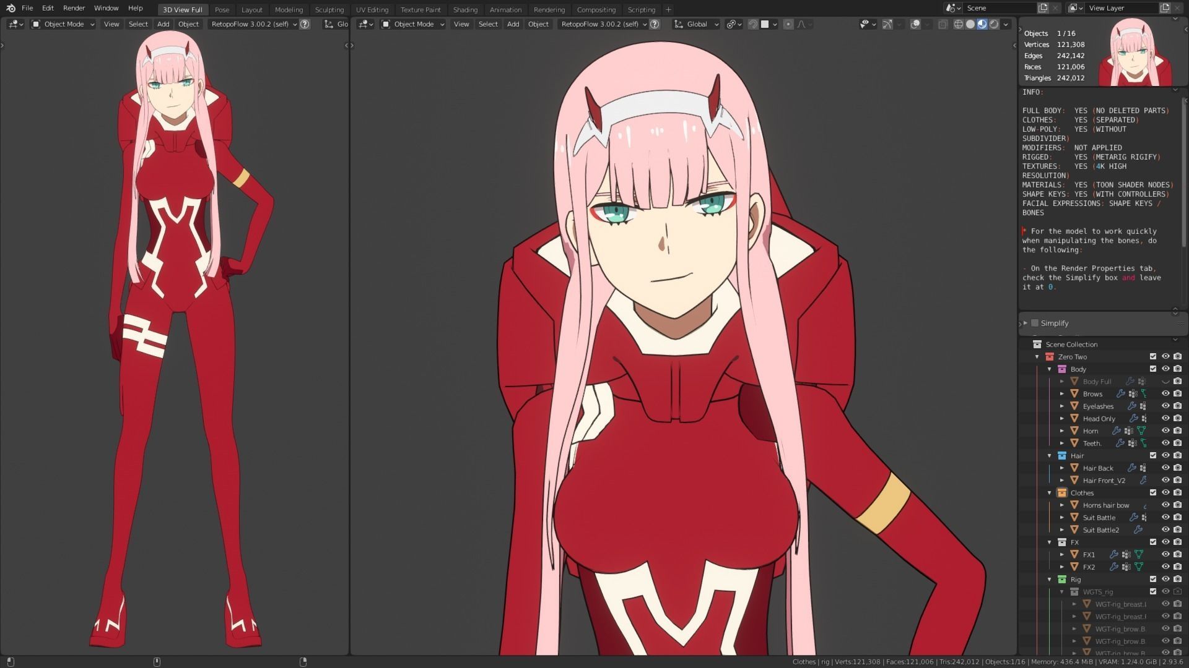Image resolution: width=1189 pixels, height=668 pixels.
Task: Open the Object menu in the left viewport
Action: (188, 24)
